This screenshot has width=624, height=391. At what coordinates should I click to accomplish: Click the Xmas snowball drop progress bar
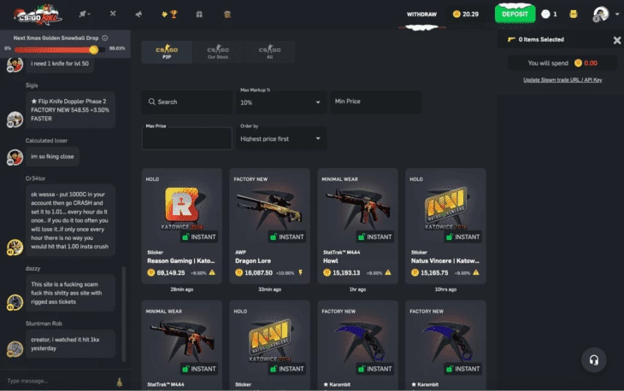60,50
